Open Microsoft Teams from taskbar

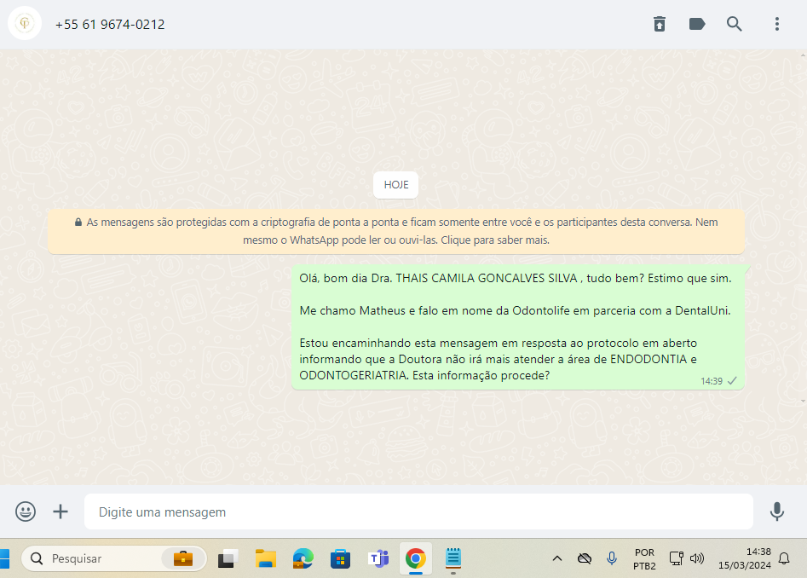(378, 558)
